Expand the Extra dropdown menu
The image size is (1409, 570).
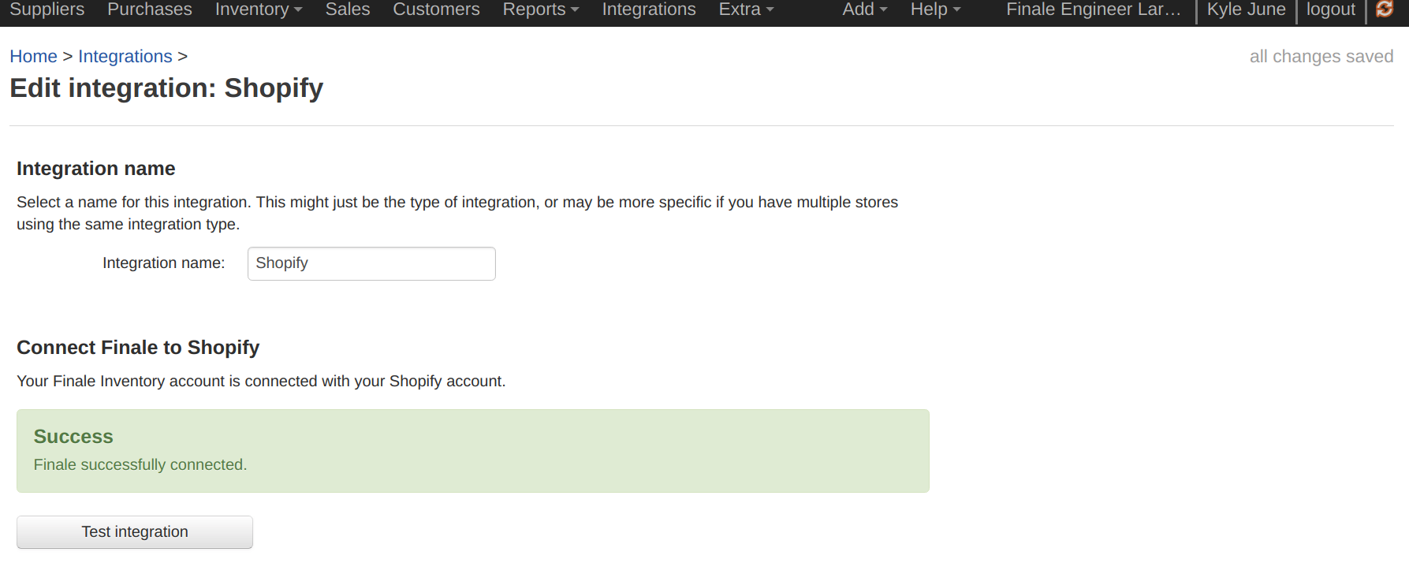746,9
